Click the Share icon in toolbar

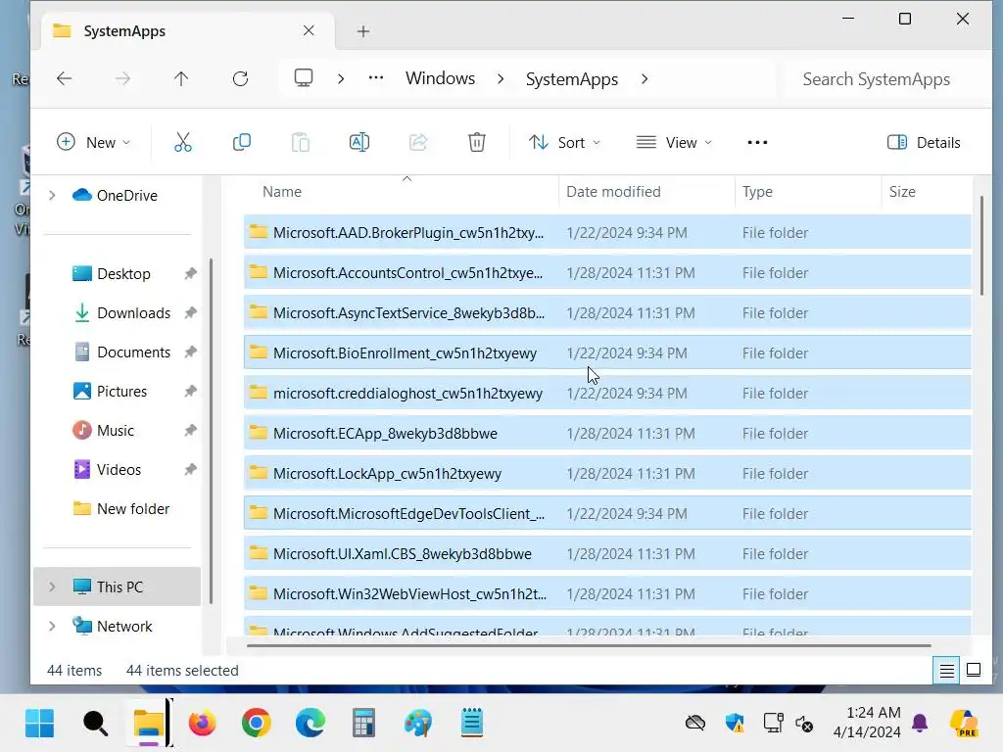(x=418, y=142)
